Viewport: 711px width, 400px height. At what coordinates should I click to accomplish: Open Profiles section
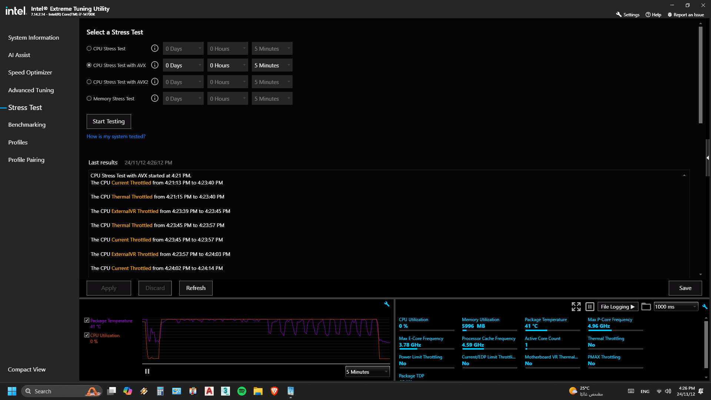tap(18, 142)
